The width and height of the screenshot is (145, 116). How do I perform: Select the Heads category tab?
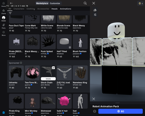55,9
